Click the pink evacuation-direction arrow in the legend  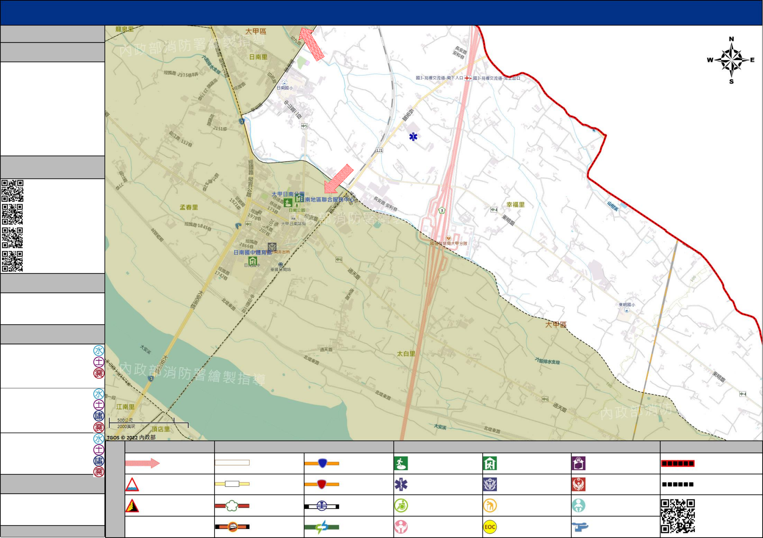pos(143,463)
